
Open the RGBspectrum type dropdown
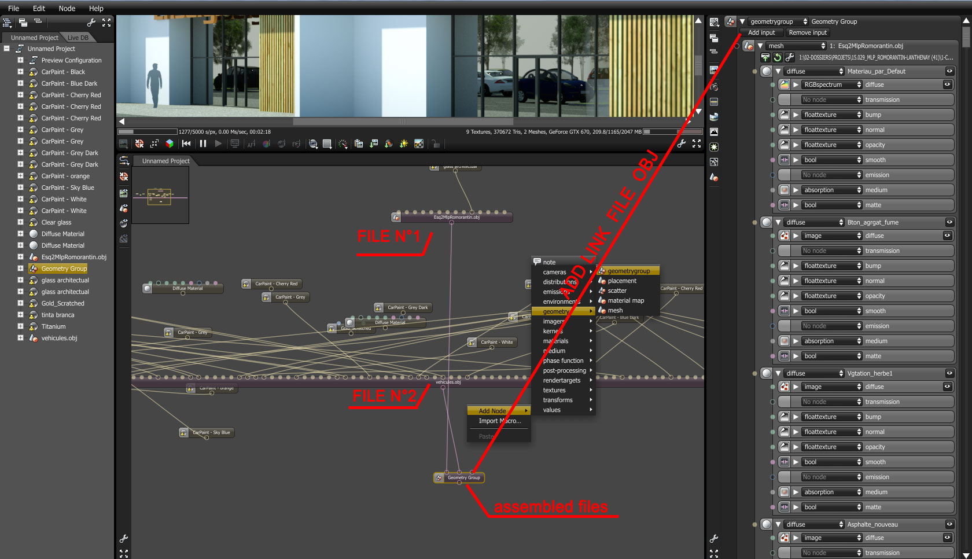point(833,84)
